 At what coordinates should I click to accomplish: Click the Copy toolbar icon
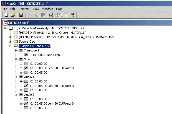click(36, 15)
